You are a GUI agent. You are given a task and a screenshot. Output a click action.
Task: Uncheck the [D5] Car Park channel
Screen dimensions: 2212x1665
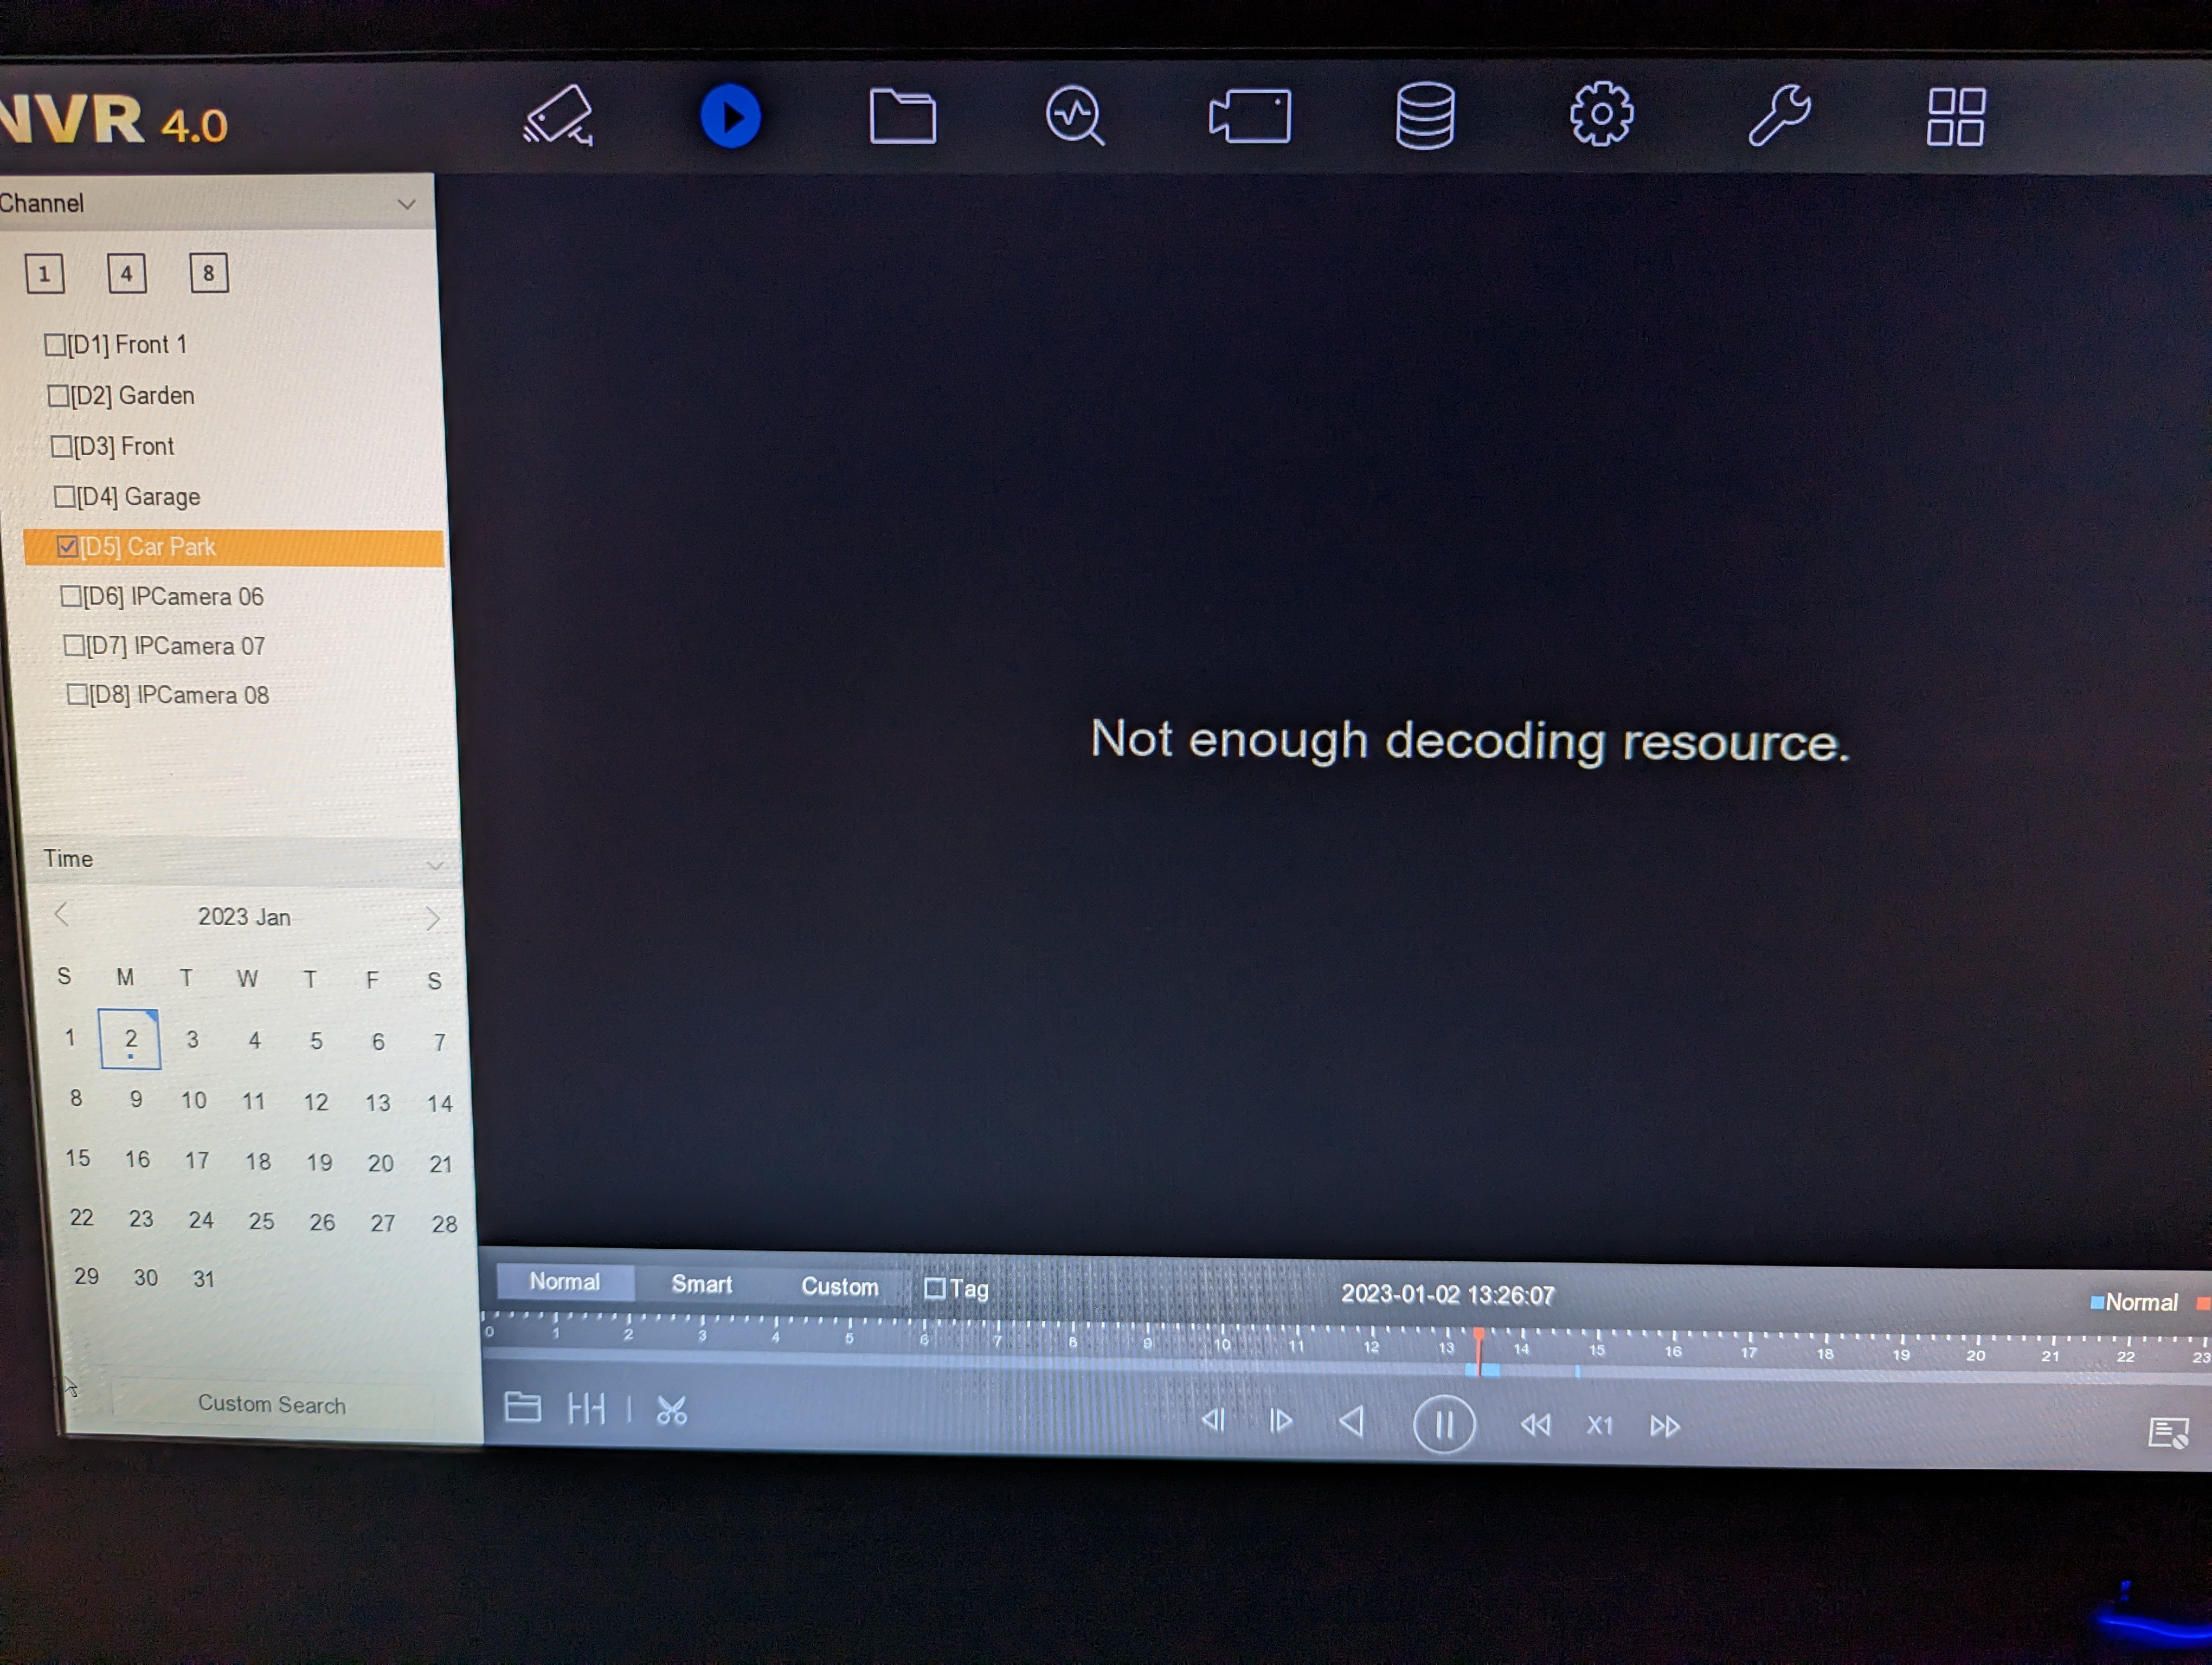[67, 547]
